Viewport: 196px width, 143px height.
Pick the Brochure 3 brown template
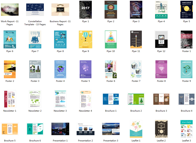[161, 99]
